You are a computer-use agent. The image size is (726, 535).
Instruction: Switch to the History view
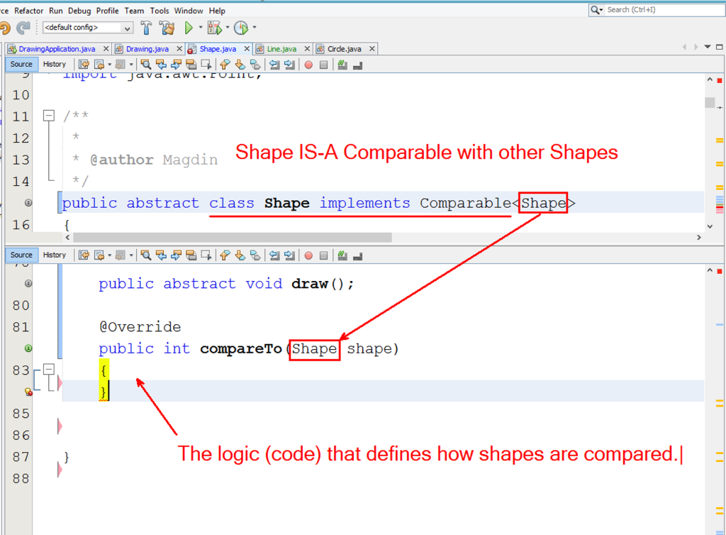(x=55, y=64)
